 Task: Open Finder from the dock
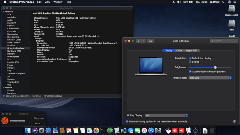pos(28,130)
